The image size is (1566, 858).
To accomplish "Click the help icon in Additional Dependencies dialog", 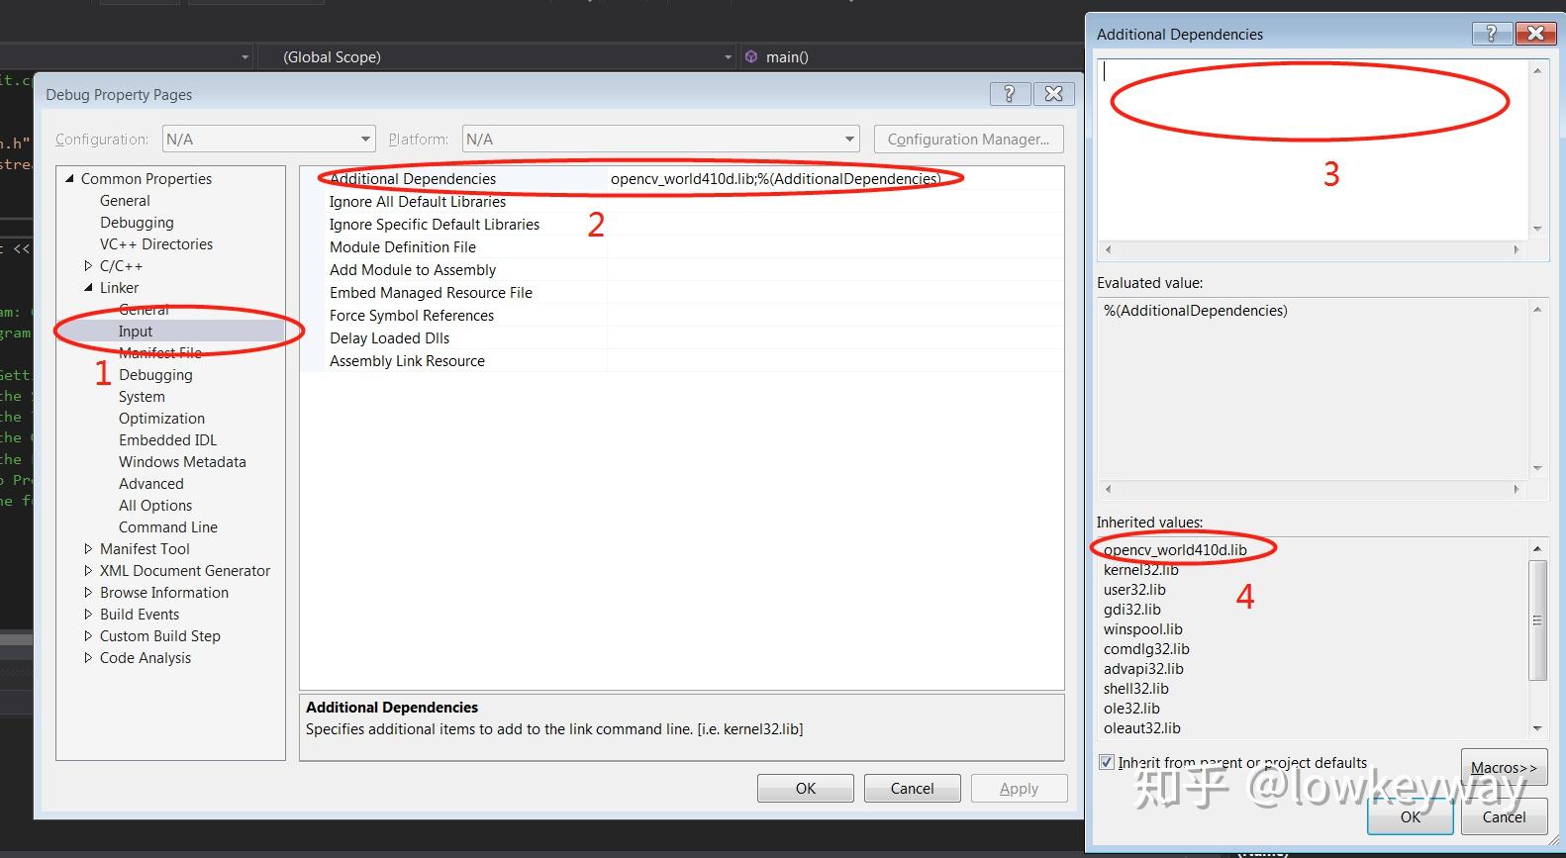I will pyautogui.click(x=1491, y=34).
